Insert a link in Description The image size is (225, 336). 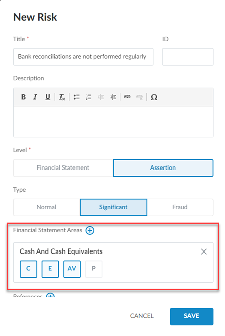pos(127,97)
